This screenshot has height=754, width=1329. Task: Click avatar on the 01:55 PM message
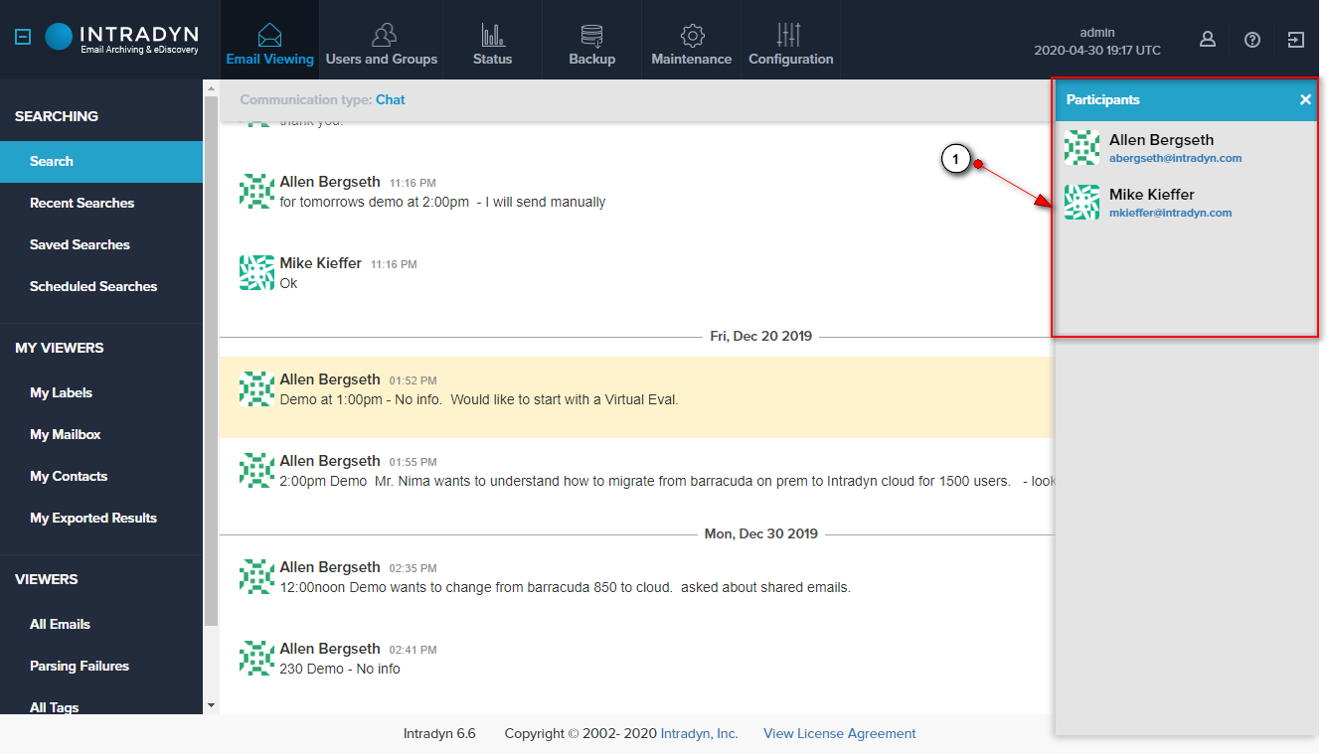(x=257, y=470)
